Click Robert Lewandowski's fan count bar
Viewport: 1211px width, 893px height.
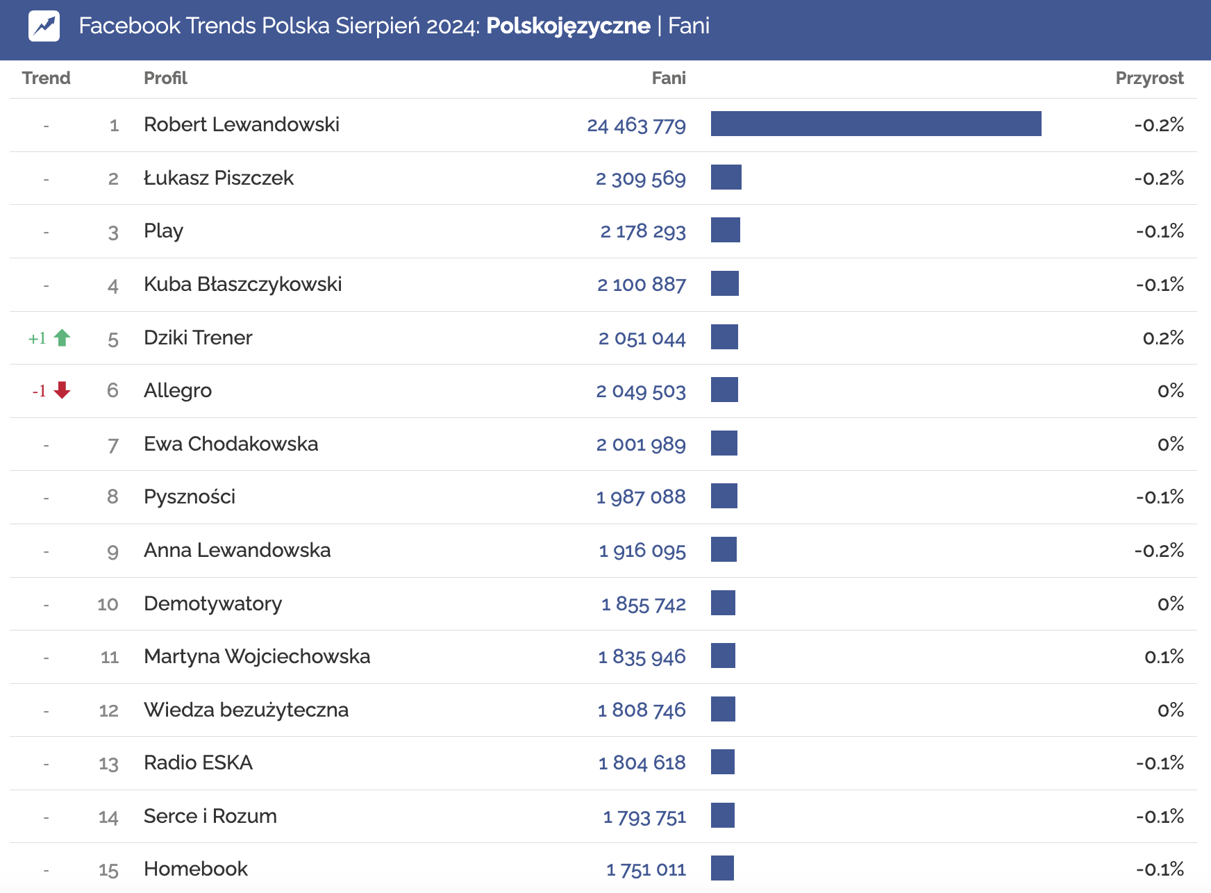click(x=876, y=124)
